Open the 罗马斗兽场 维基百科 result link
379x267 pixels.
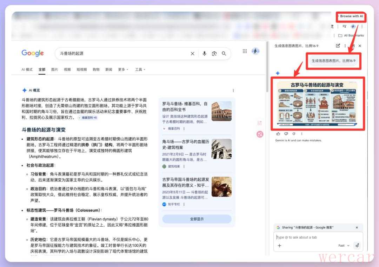coord(185,106)
